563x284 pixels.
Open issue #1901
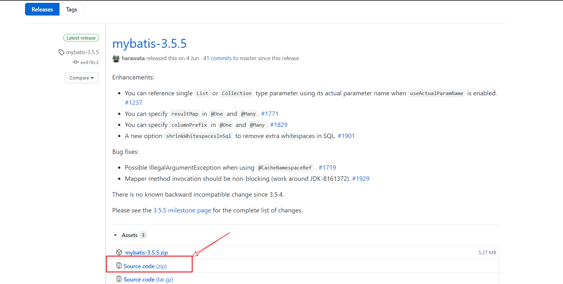pyautogui.click(x=346, y=136)
